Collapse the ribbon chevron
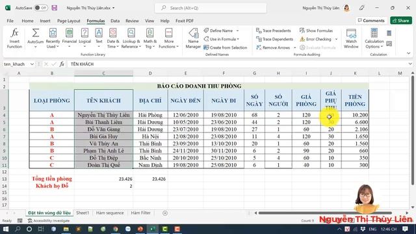Viewport: 416px width, 234px height. point(409,53)
